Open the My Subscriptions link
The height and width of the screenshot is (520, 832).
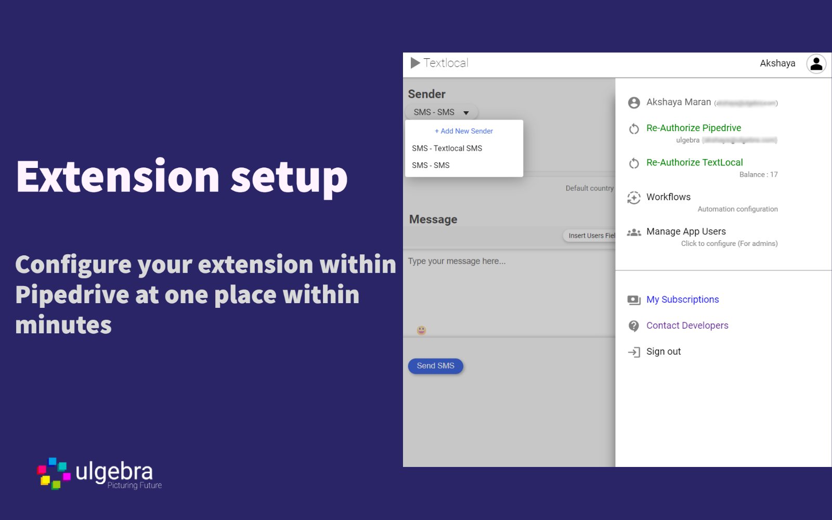(x=682, y=300)
